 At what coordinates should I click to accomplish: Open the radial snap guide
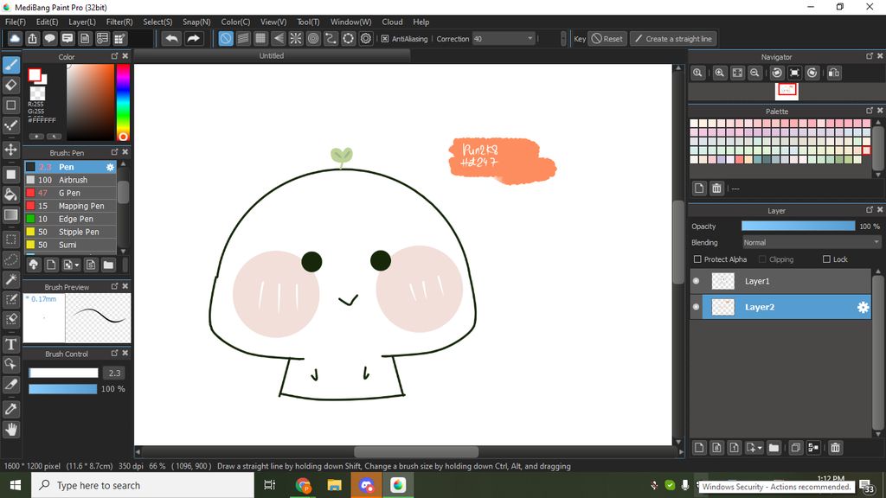[296, 38]
